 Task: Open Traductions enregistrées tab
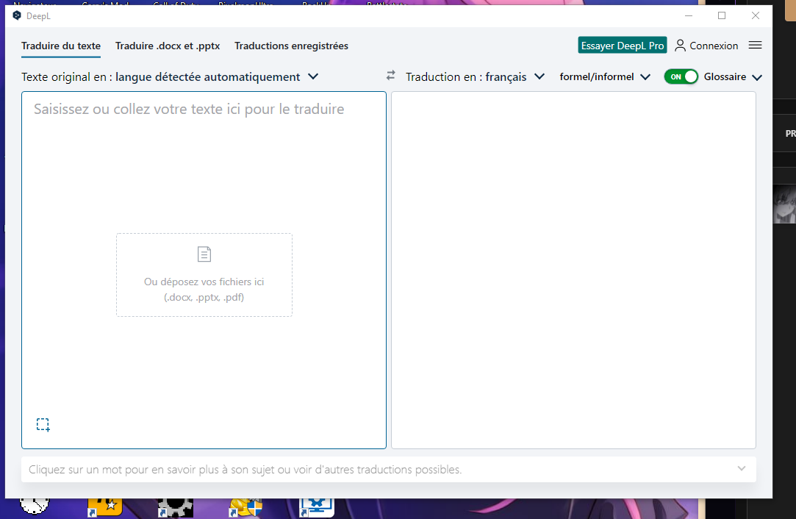(x=291, y=46)
